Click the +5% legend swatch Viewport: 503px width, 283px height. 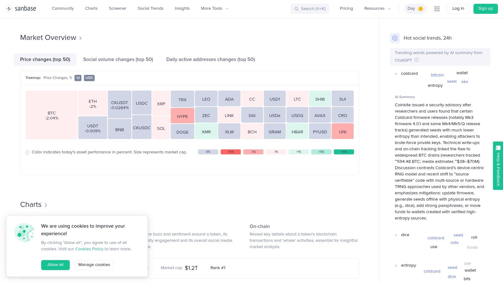(x=321, y=152)
